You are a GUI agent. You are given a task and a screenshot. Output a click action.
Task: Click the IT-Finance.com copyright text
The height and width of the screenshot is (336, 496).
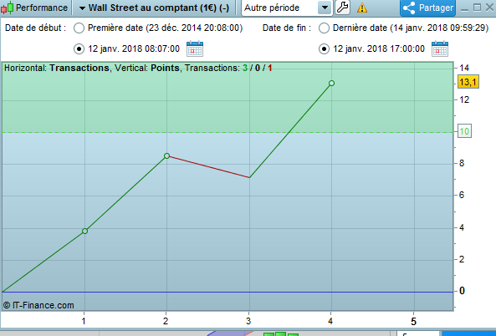38,305
